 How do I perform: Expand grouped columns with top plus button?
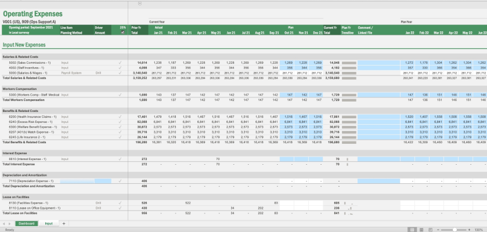(139, 3)
